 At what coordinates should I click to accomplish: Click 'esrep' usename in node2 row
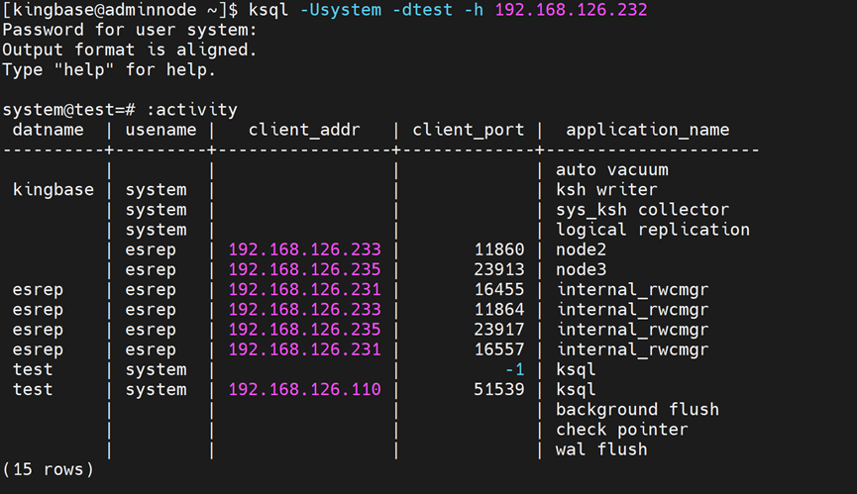pyautogui.click(x=151, y=250)
